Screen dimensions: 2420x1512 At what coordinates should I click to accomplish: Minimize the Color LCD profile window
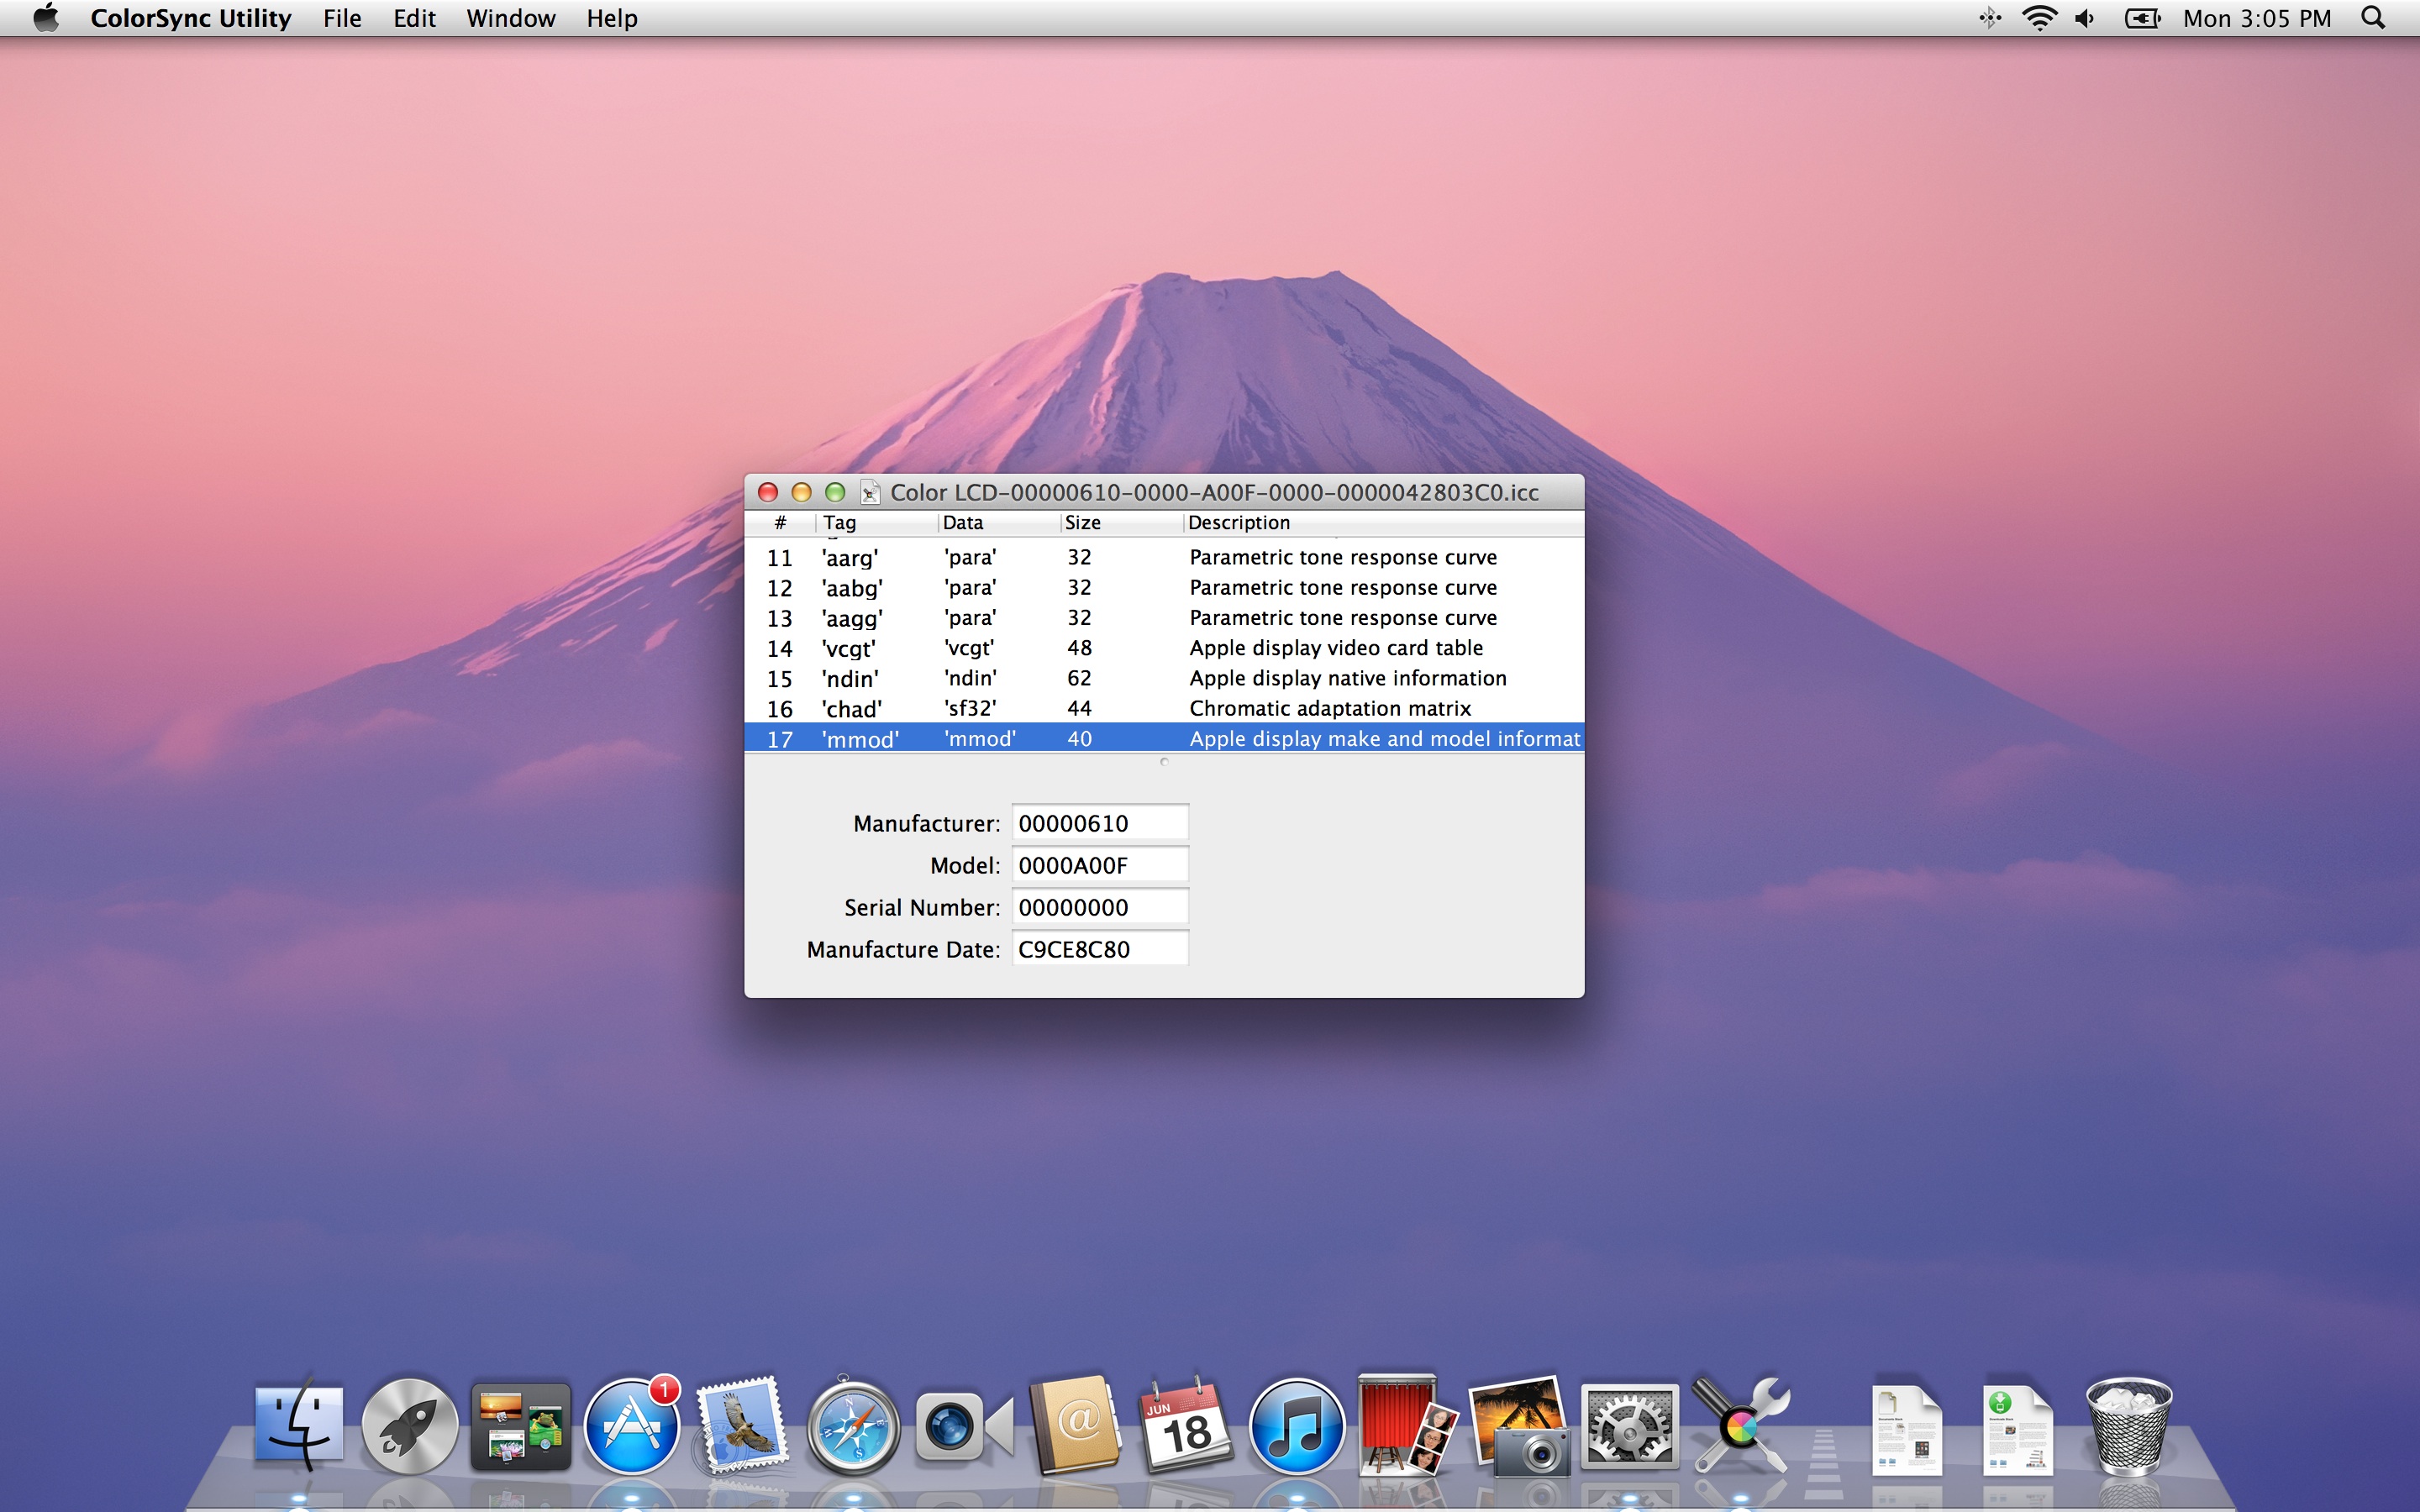click(x=801, y=492)
